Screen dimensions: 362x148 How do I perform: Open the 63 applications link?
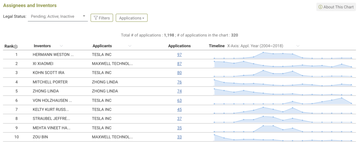pyautogui.click(x=179, y=101)
